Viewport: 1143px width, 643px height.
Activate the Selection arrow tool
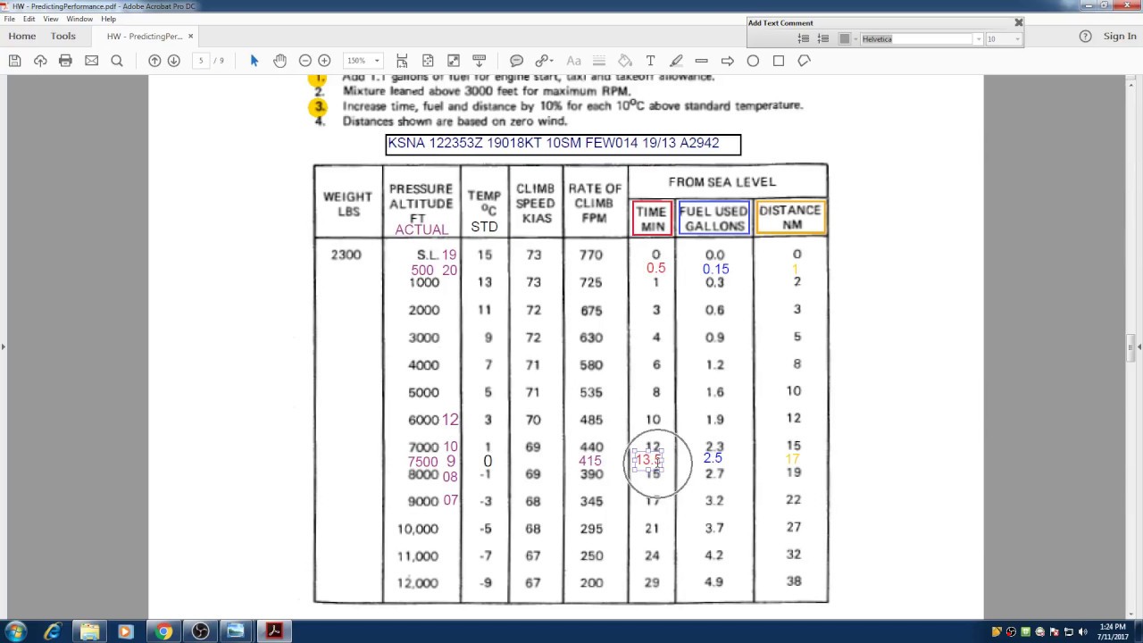[x=254, y=61]
